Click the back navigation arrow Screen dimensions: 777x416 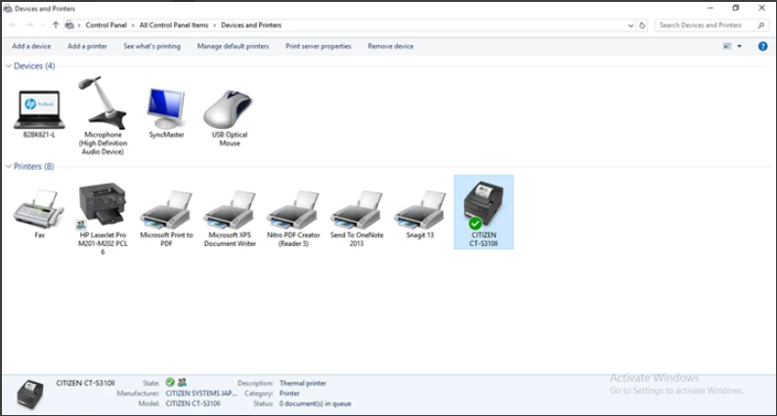click(13, 24)
